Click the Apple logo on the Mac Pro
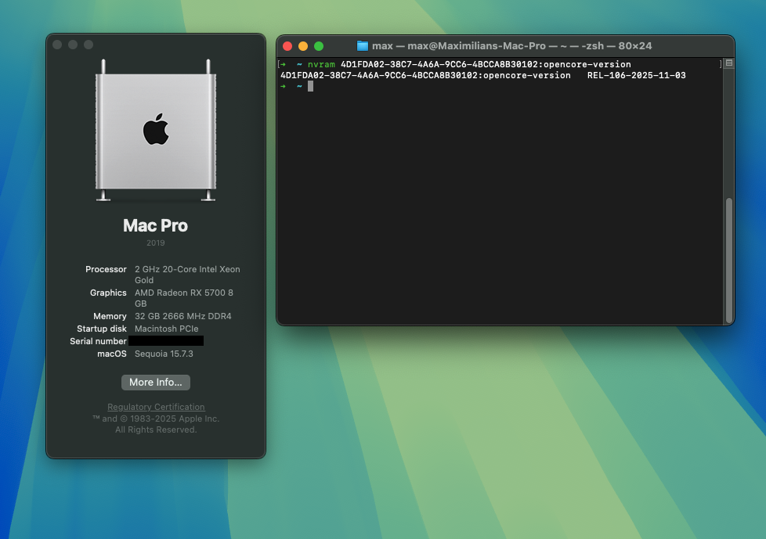This screenshot has width=766, height=539. coord(156,129)
